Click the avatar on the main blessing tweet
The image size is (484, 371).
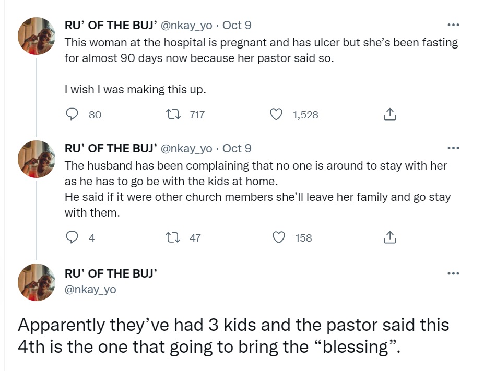37,282
